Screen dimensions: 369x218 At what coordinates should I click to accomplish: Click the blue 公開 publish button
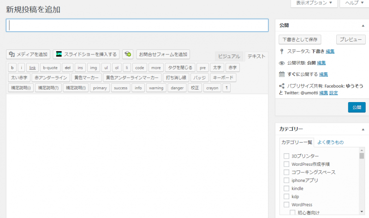click(357, 107)
